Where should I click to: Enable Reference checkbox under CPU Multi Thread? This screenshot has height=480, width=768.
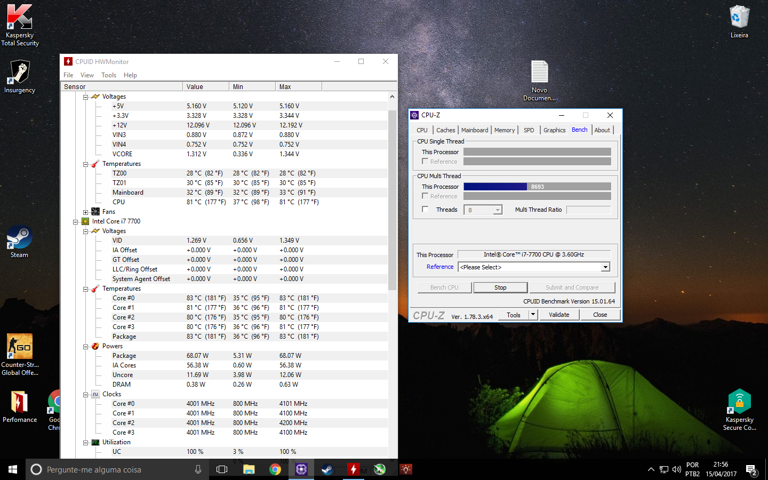tap(425, 196)
